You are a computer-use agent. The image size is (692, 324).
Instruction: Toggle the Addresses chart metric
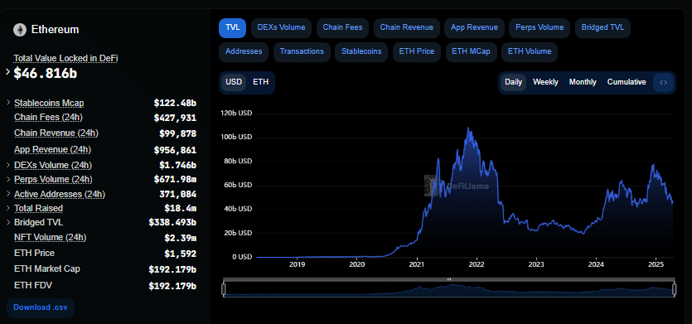click(244, 51)
